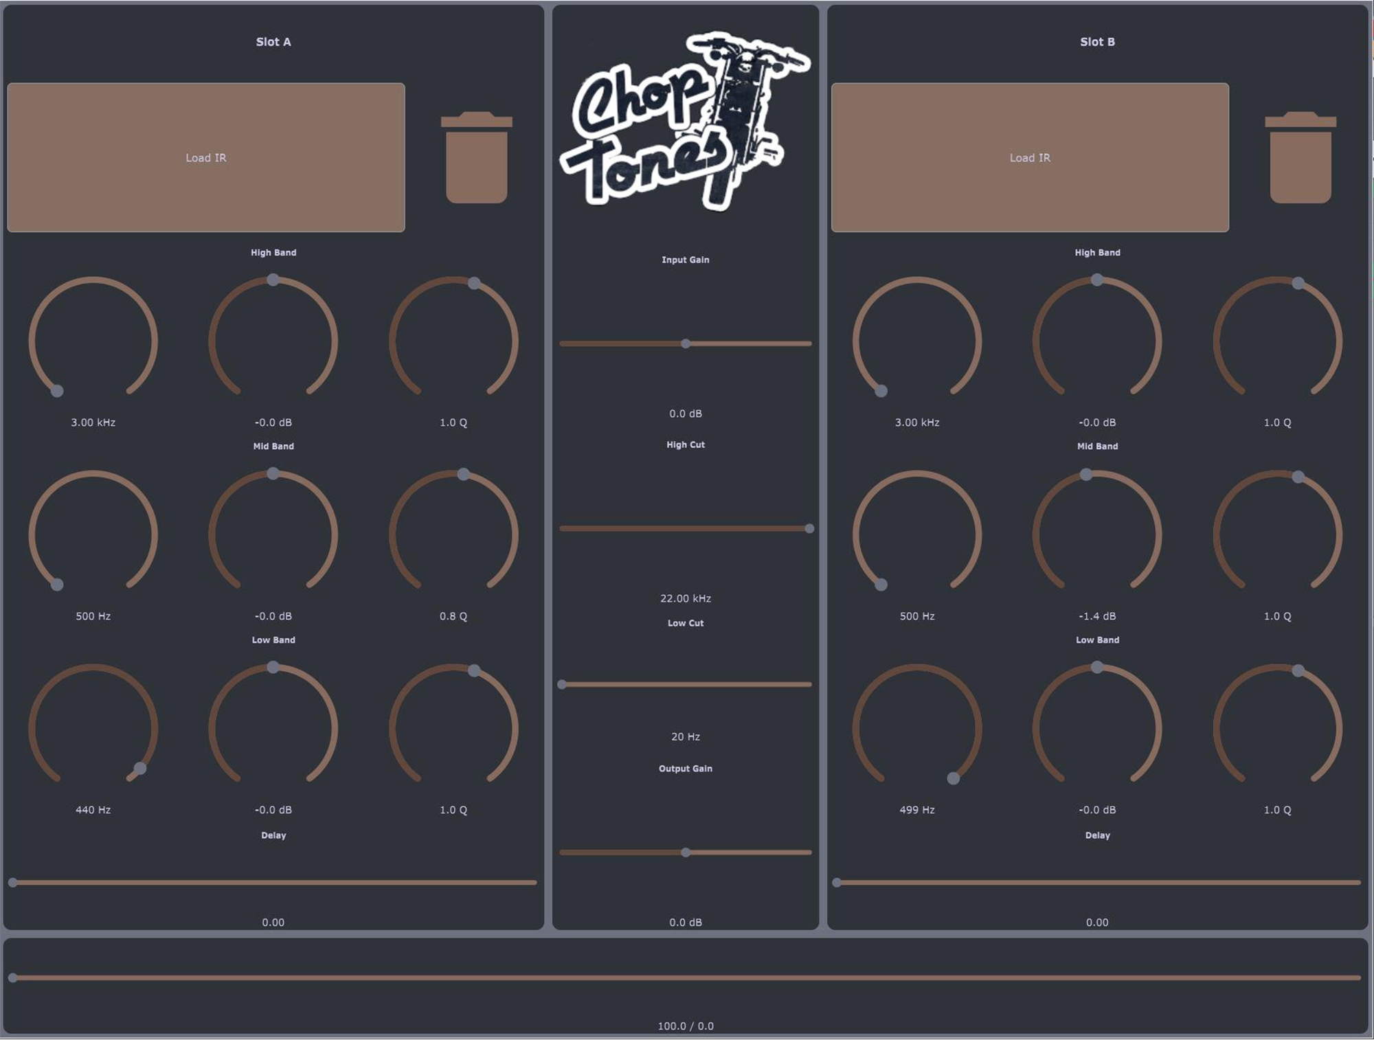Click the Low Cut slider handle

coord(562,684)
